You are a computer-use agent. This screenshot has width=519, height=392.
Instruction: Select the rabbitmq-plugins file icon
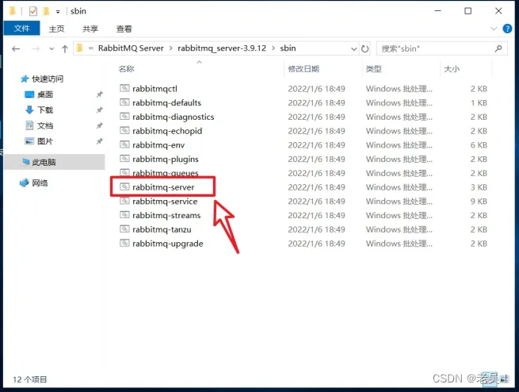pyautogui.click(x=124, y=159)
